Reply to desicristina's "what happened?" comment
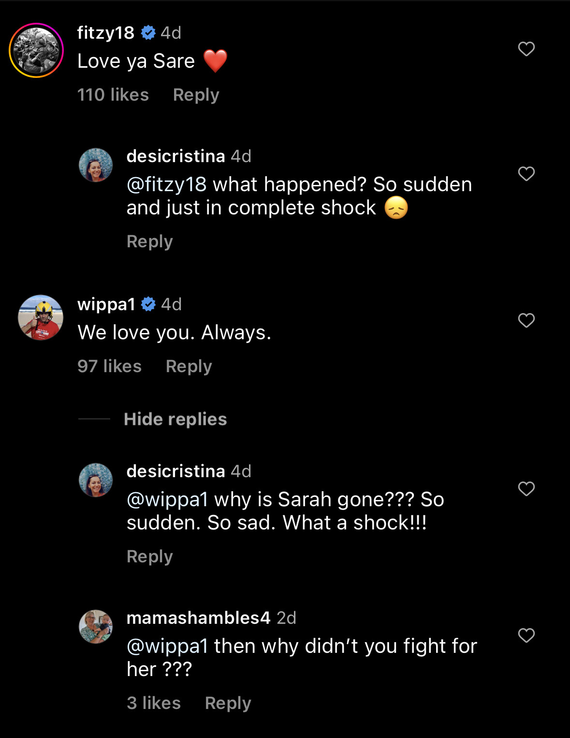The width and height of the screenshot is (570, 738). pos(149,241)
